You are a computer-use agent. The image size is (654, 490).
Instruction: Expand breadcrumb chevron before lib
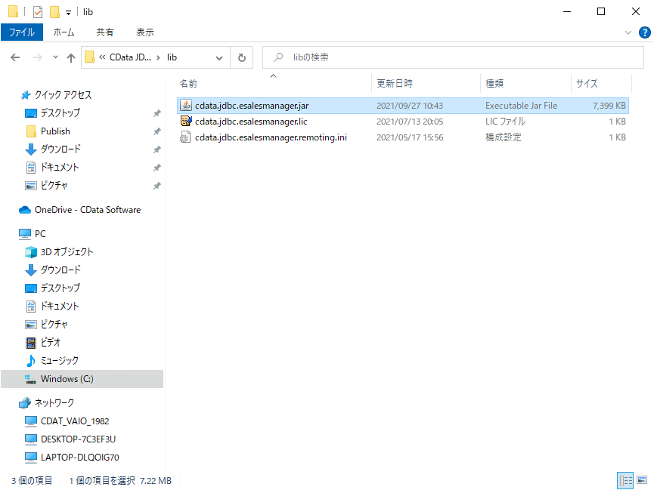pos(158,57)
